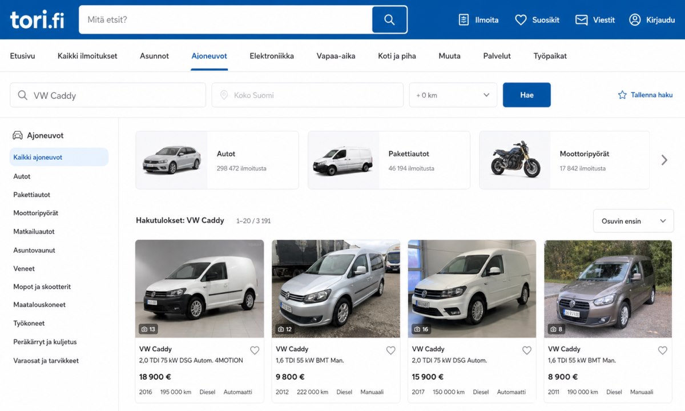Click the Ajoneuvot sidebar heading with car icon
This screenshot has height=411, width=685.
(x=38, y=135)
